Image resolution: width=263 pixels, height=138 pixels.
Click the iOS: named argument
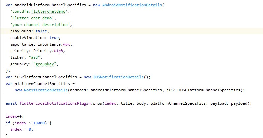point(171,90)
